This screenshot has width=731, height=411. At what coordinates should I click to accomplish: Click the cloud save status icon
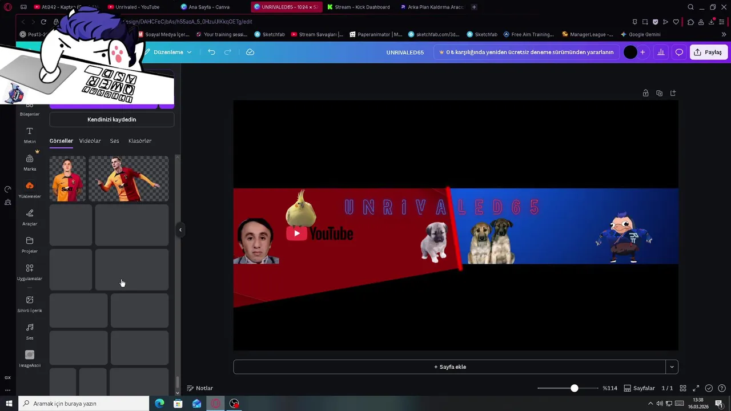tap(250, 52)
